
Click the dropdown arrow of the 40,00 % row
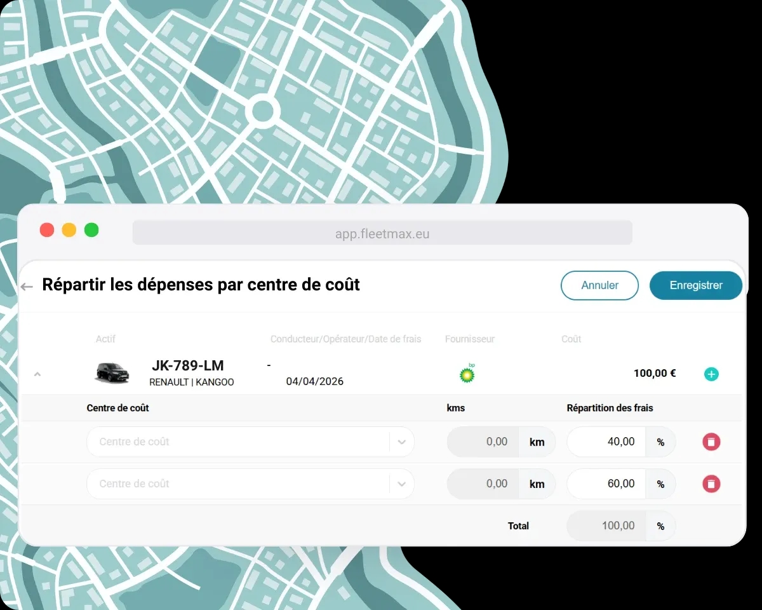pyautogui.click(x=401, y=442)
